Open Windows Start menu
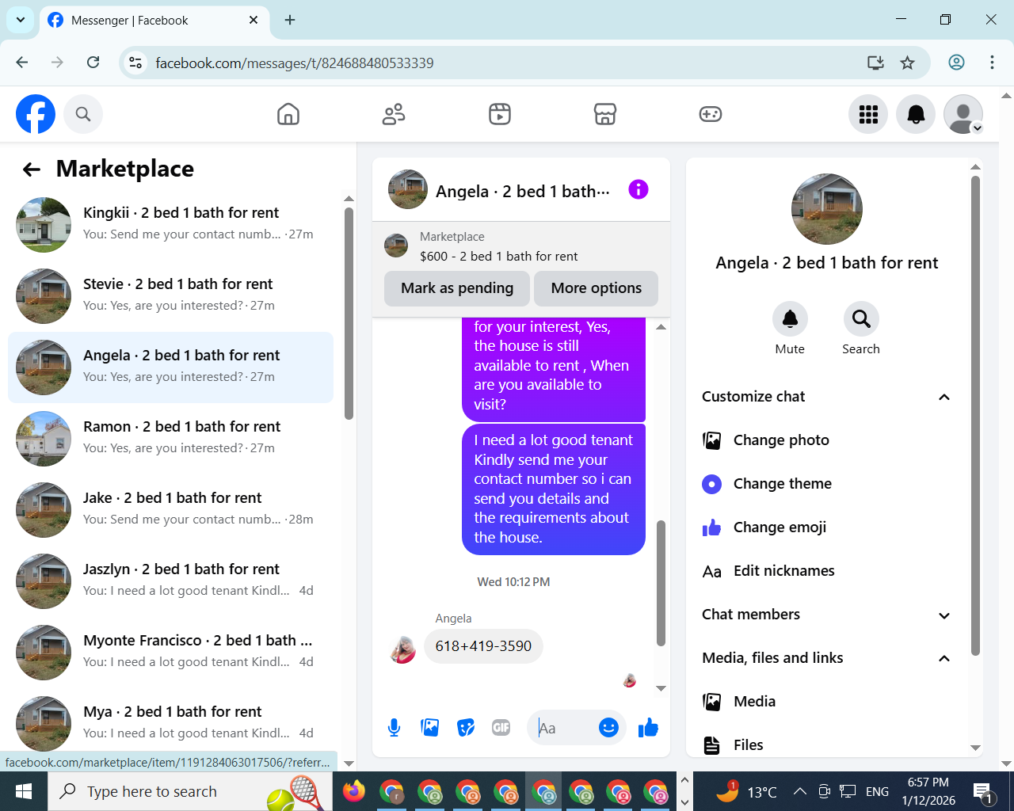The image size is (1014, 811). point(24,791)
